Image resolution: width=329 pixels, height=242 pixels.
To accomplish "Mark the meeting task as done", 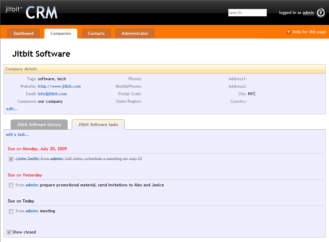I will click(11, 211).
